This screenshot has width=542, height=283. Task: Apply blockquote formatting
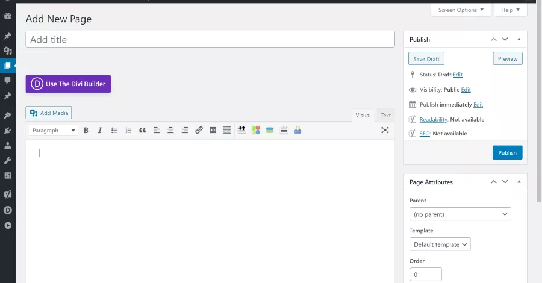coord(142,130)
